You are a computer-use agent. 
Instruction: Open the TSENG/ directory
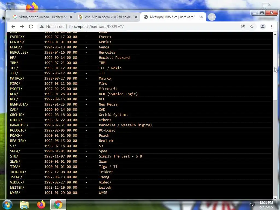click(x=16, y=177)
